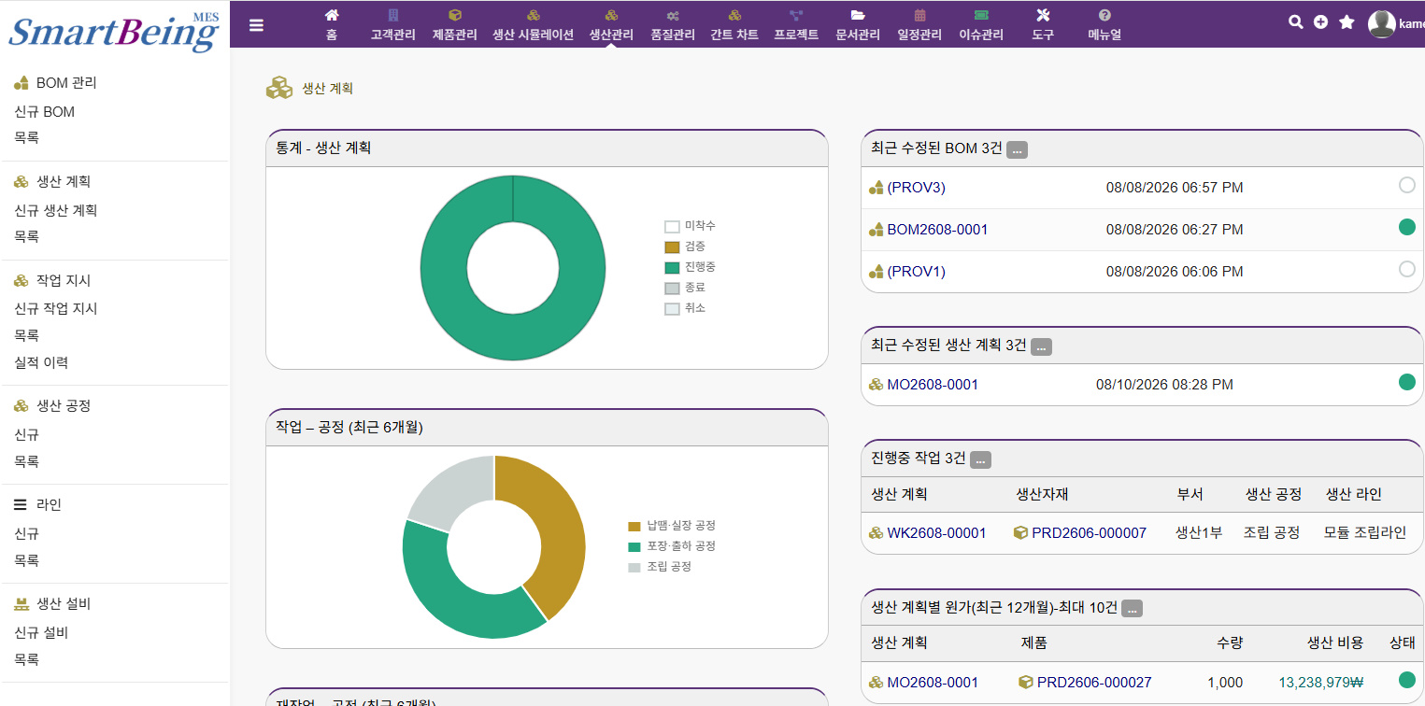The width and height of the screenshot is (1425, 706).
Task: Click the green status dot for BOM2608-0001
Action: 1407,227
